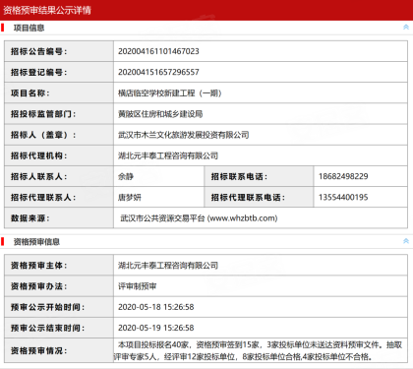Select tenderer 武汉市木兰文化旅游发展投资有限公司
413x369 pixels.
coord(184,135)
